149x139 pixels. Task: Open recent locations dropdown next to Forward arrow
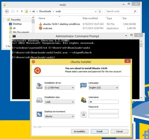[17, 11]
